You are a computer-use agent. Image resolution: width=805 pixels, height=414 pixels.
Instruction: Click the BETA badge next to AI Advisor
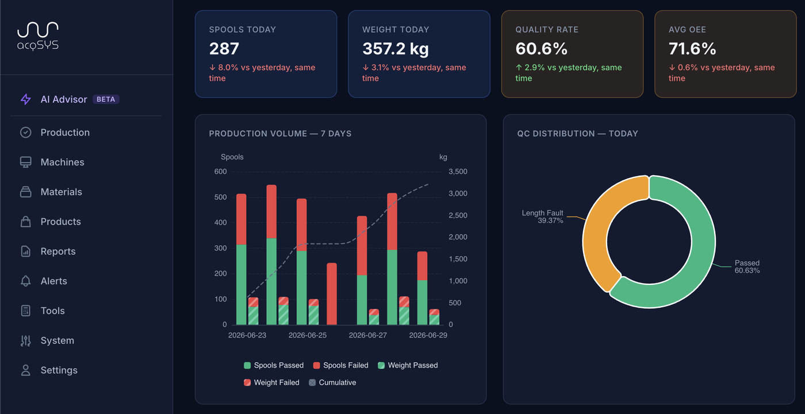106,99
